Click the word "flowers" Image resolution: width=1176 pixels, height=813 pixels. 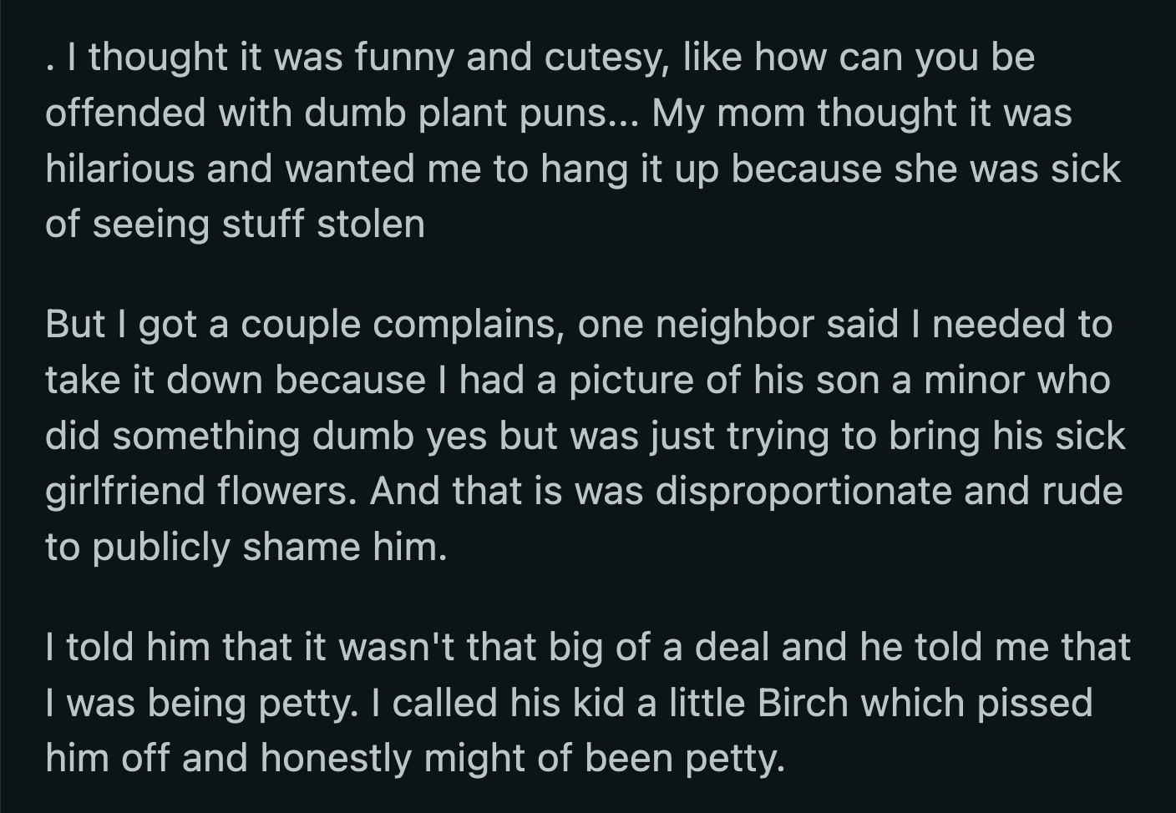[286, 492]
